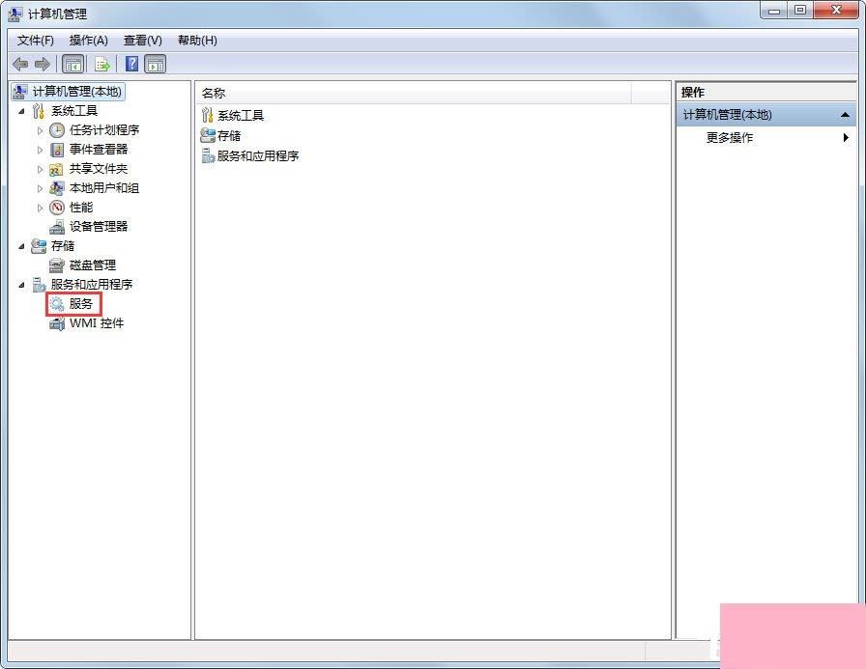This screenshot has height=669, width=866.
Task: Click the 性能 monitor icon
Action: (57, 208)
